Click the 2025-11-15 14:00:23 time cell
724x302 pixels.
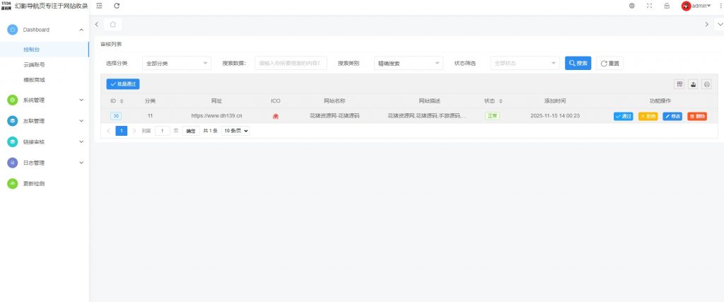point(555,116)
